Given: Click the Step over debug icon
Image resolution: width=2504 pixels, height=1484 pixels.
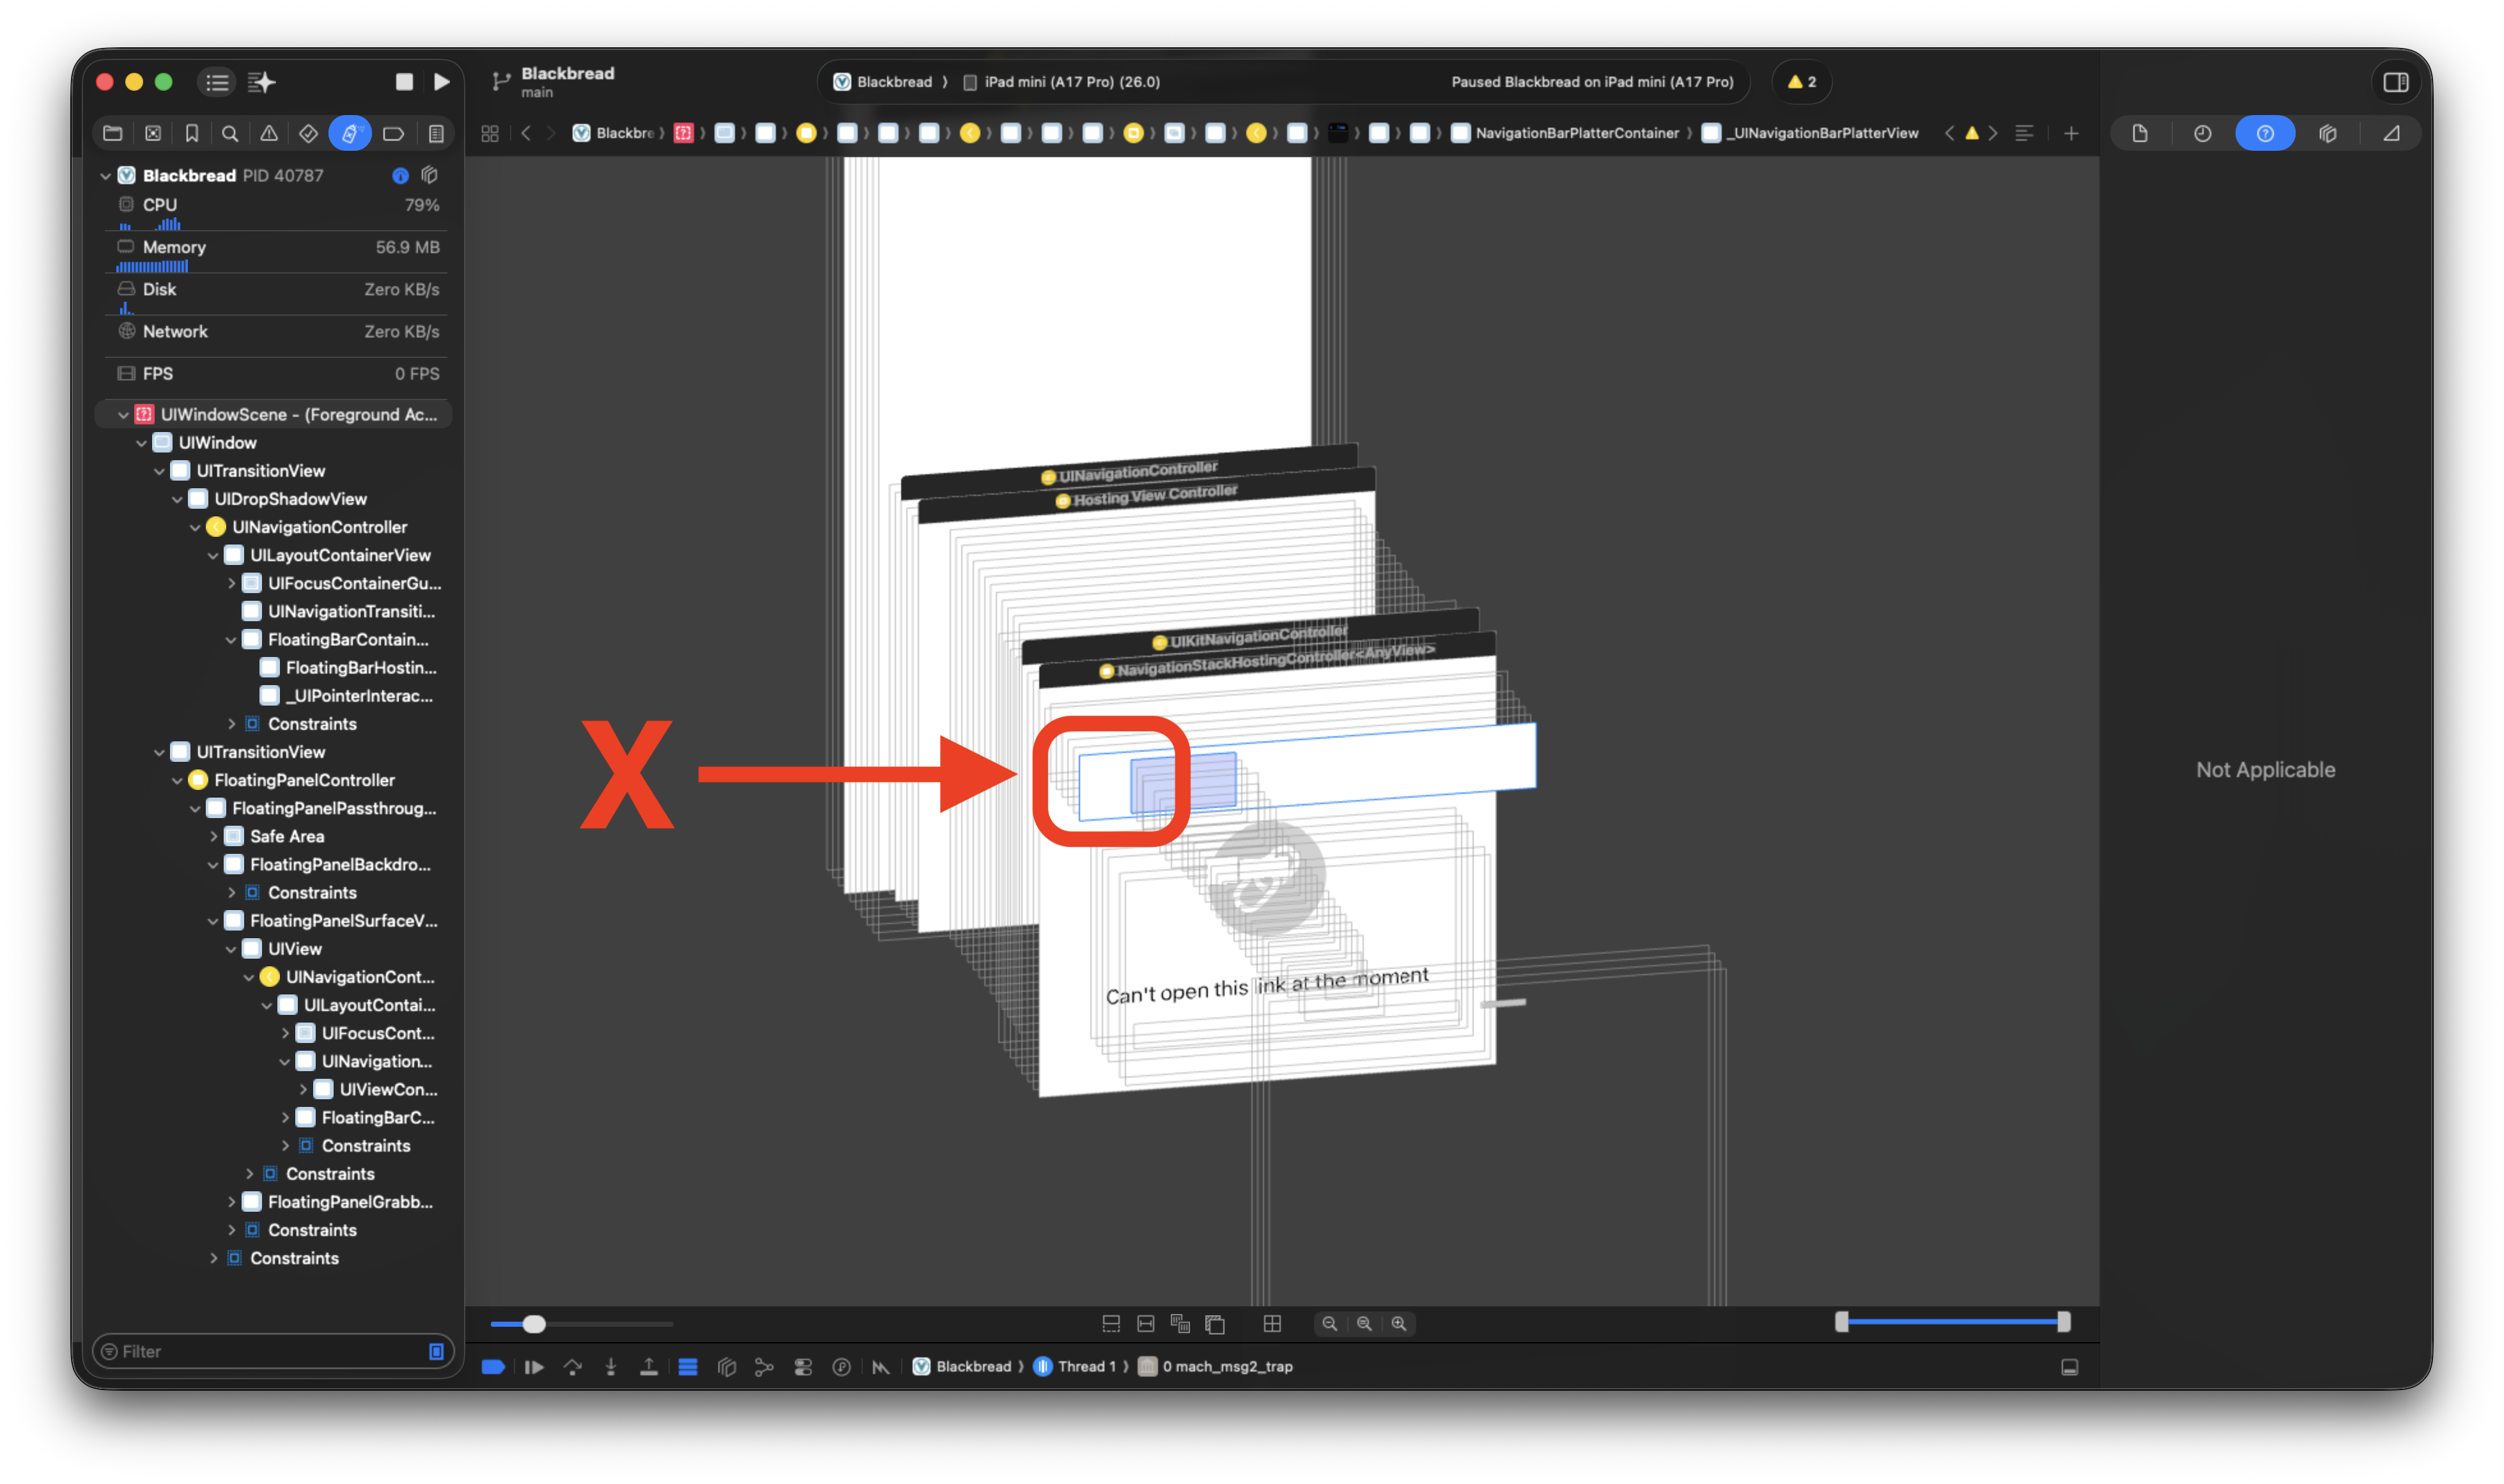Looking at the screenshot, I should tap(573, 1367).
